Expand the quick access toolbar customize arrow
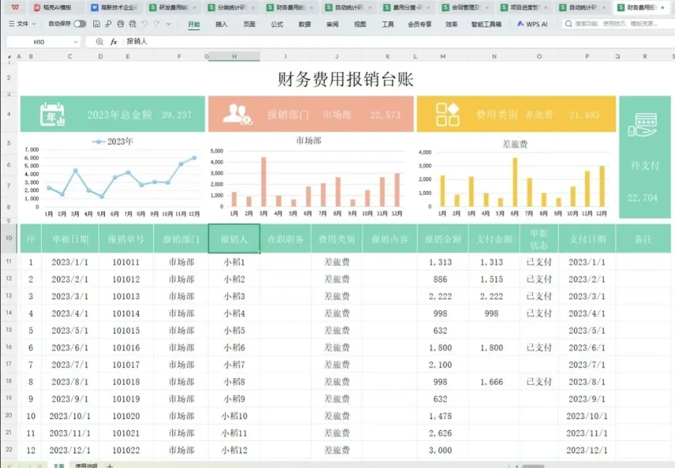Image resolution: width=675 pixels, height=468 pixels. (x=169, y=24)
